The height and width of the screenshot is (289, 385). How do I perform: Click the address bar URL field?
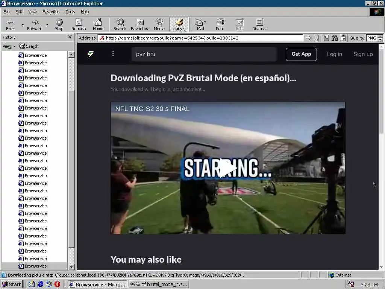point(200,38)
